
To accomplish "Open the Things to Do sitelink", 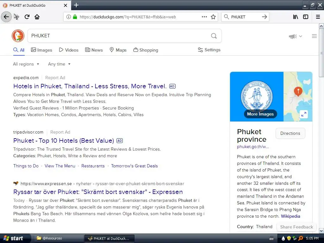I will (x=26, y=166).
